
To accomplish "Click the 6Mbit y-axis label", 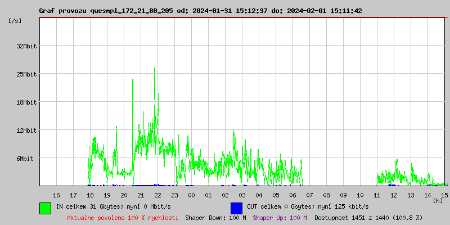I will click(25, 159).
